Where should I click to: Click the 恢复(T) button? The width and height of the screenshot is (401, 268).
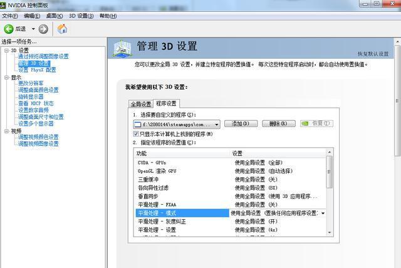316,123
